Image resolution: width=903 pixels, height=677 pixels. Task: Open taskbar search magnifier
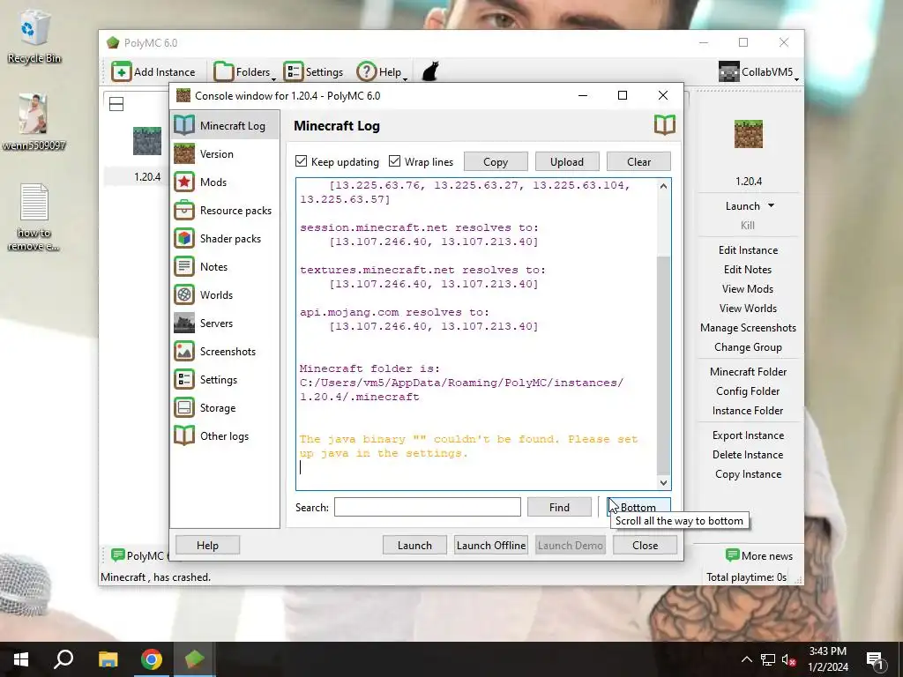click(x=63, y=659)
